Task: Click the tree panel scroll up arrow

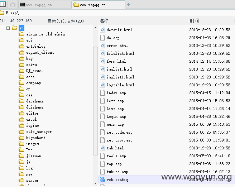Action: tap(95, 28)
